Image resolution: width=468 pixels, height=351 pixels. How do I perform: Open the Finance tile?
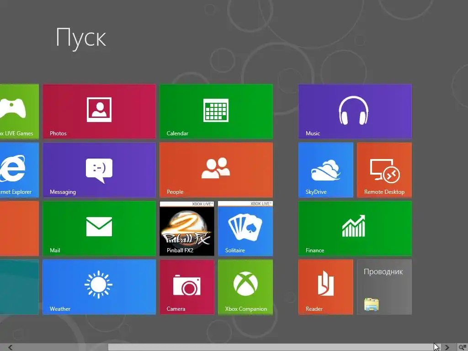355,229
